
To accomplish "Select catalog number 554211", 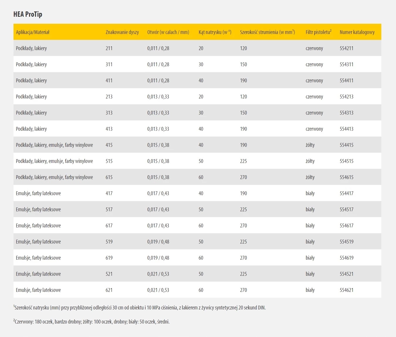I will click(x=346, y=48).
